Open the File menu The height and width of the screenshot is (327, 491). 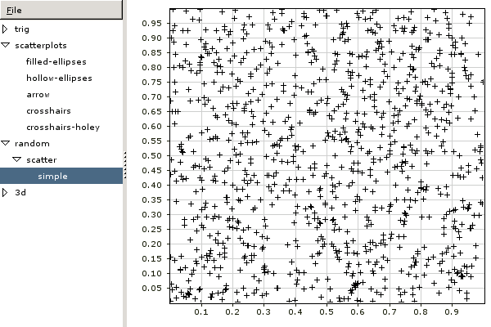pyautogui.click(x=15, y=10)
